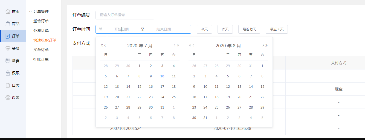Click 2020 年 7 月 month header

140,46
